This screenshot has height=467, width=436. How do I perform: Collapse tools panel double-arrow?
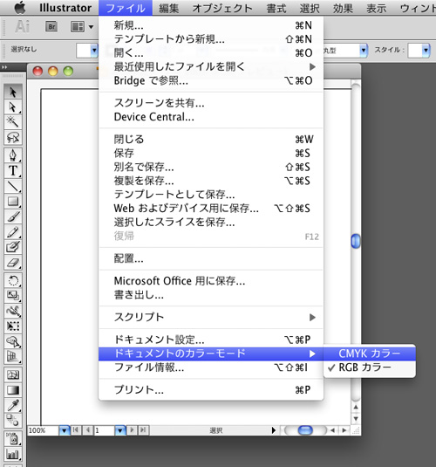pos(4,67)
